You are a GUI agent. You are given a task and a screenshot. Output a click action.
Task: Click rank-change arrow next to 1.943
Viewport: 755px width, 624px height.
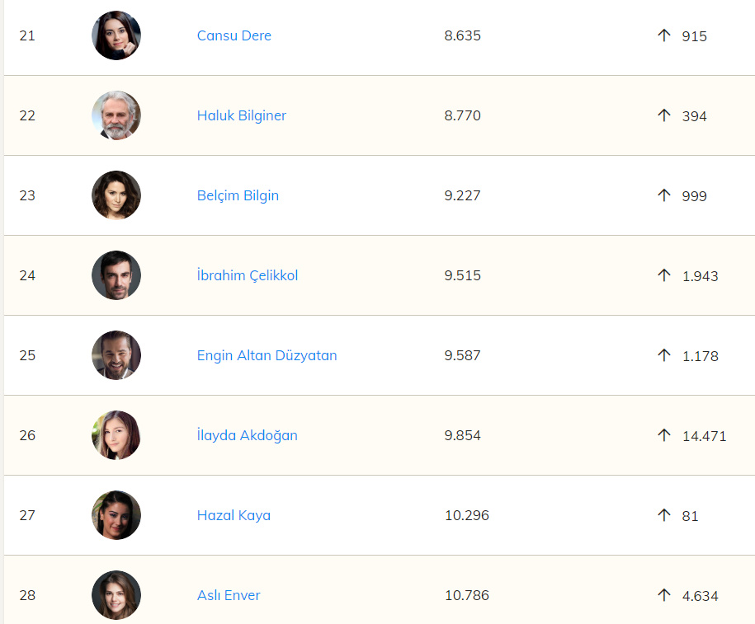pos(664,275)
